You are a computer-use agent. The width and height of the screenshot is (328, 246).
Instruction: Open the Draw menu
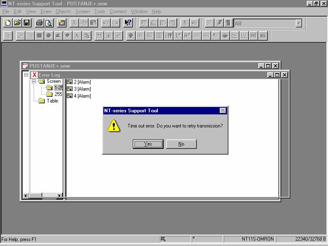point(46,11)
